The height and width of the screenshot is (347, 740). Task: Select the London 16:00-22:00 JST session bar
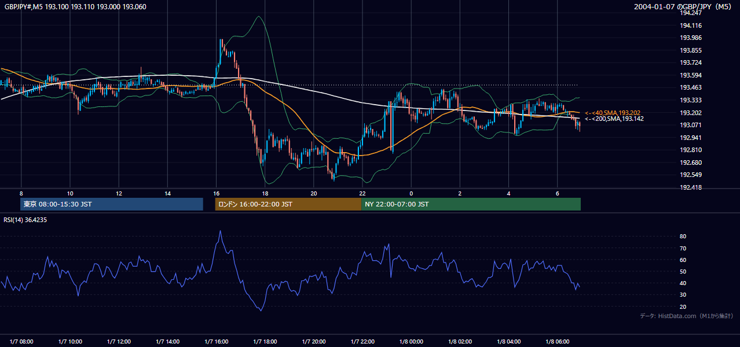pos(288,204)
